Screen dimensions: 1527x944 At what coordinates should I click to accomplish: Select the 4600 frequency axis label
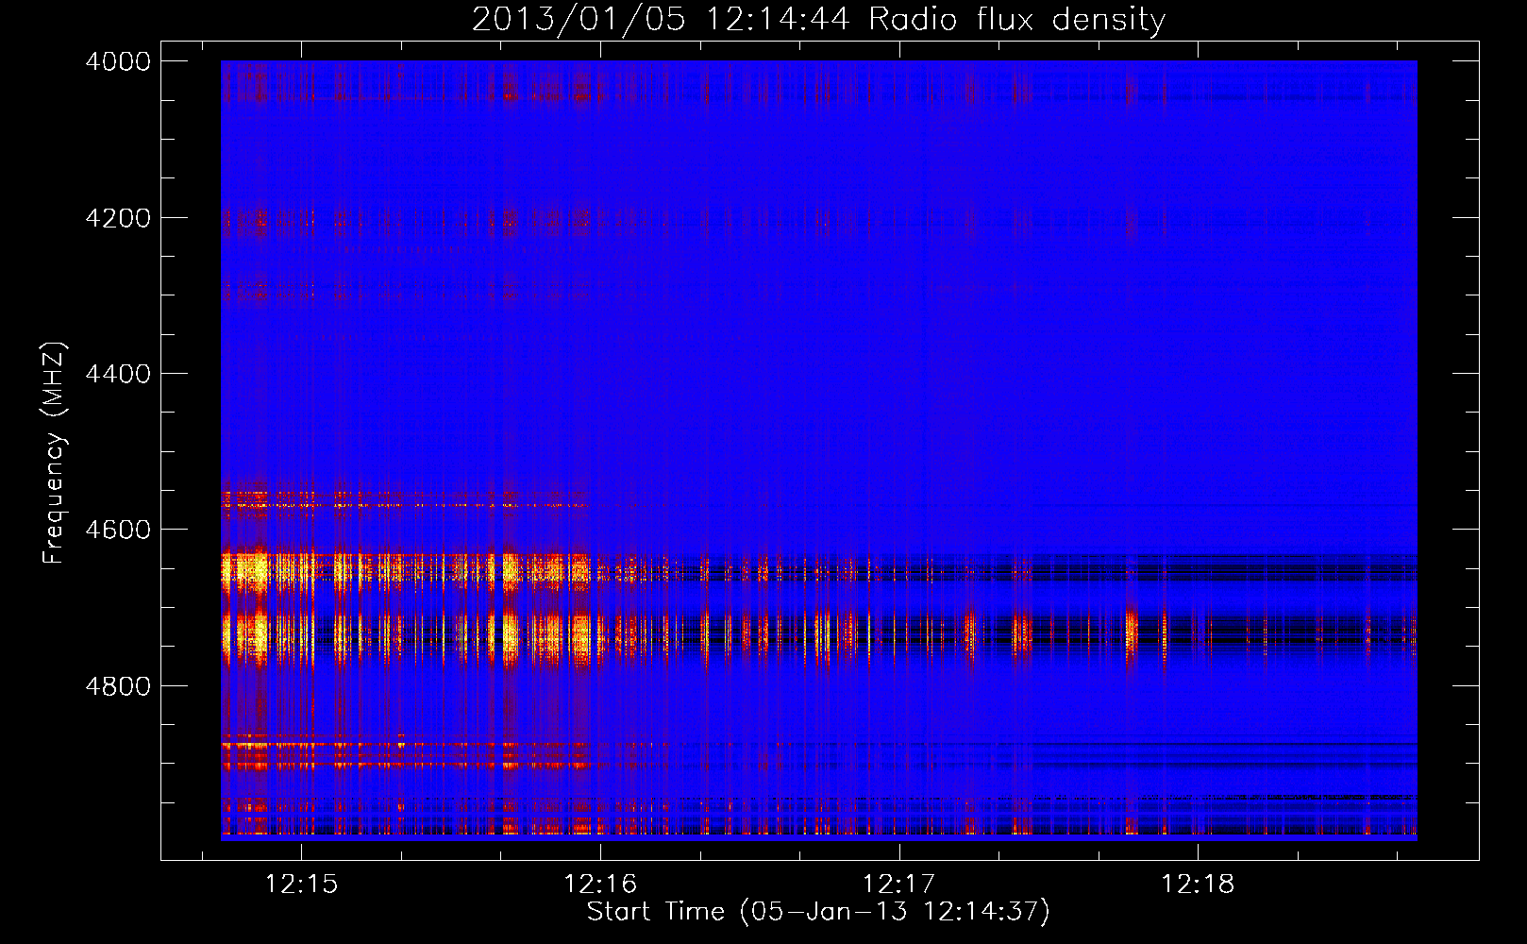[x=118, y=530]
